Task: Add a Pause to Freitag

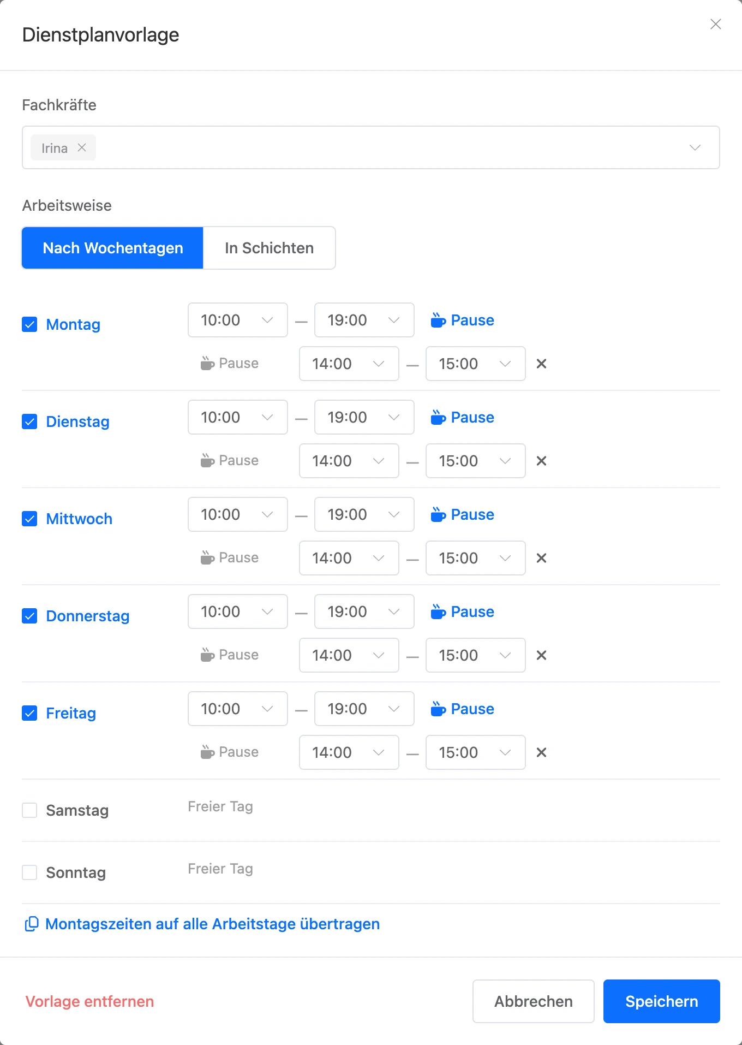Action: click(x=462, y=709)
